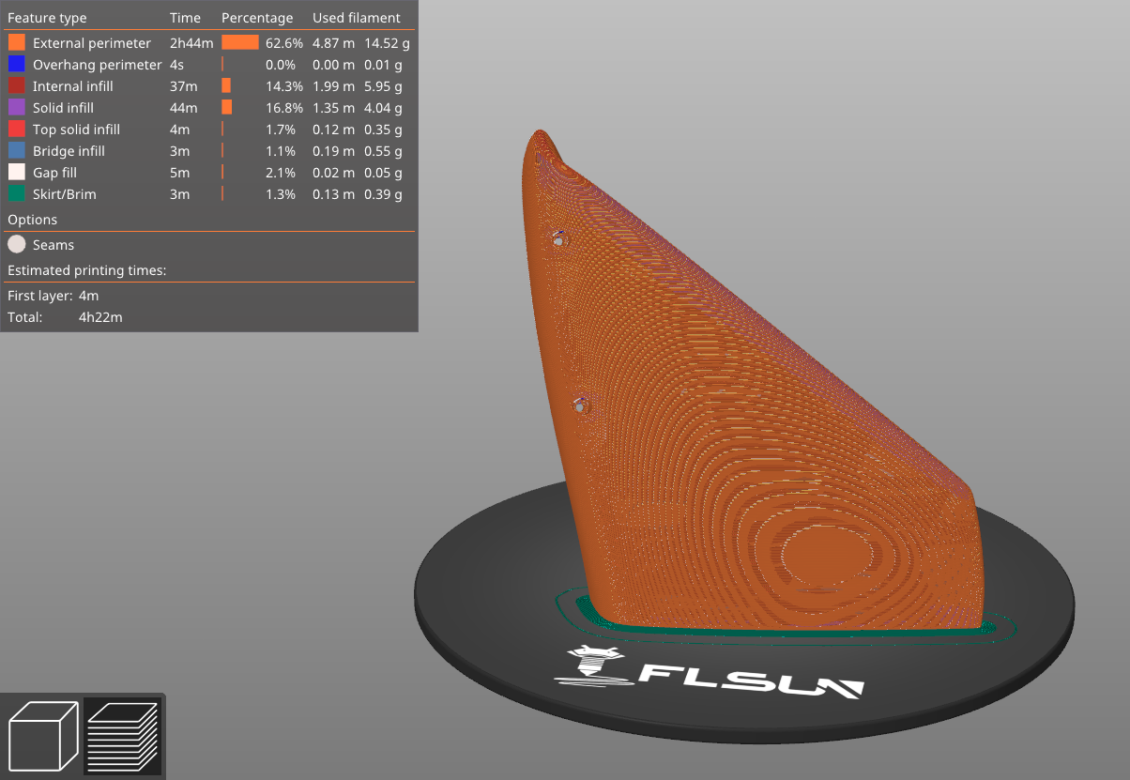Click the Total 4h22m time value
Viewport: 1130px width, 780px height.
(x=100, y=317)
